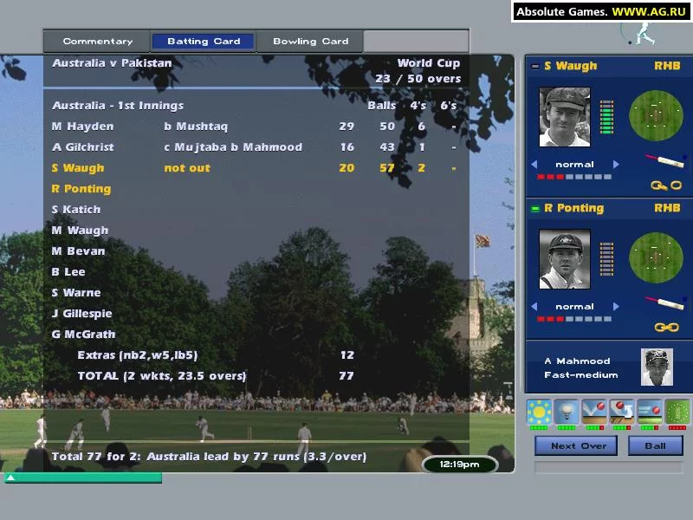The height and width of the screenshot is (520, 693).
Task: Click the 'Australia - 1st Innings' heading
Action: [x=118, y=106]
